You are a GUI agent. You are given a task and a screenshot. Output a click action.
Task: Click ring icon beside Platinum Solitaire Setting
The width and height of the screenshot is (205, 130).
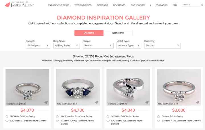[x=158, y=116]
